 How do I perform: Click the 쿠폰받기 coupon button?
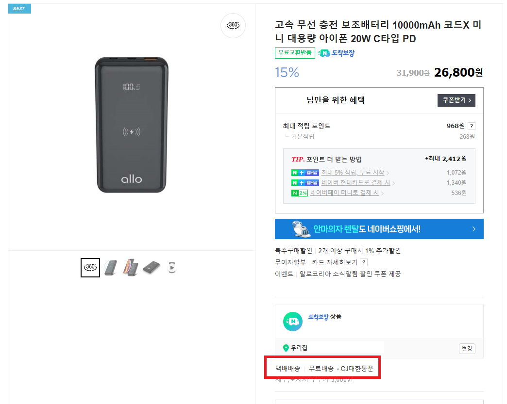456,100
